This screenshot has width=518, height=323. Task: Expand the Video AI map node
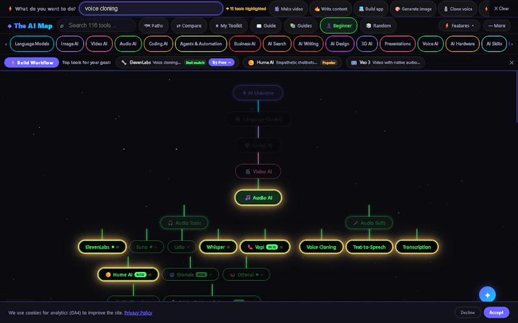[x=258, y=172]
